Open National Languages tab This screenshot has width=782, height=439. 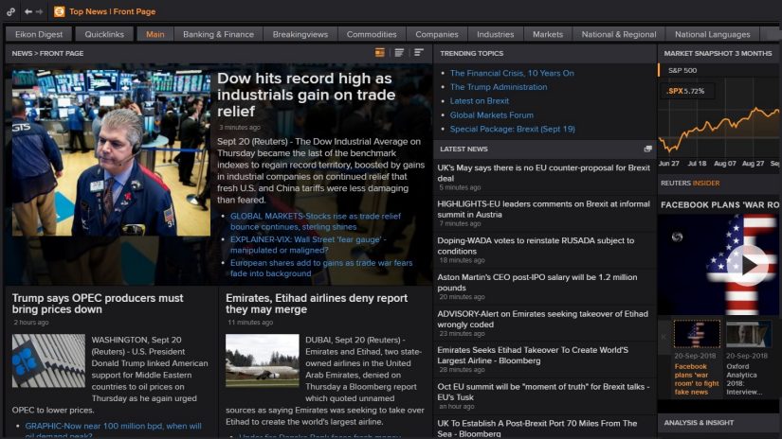[712, 34]
